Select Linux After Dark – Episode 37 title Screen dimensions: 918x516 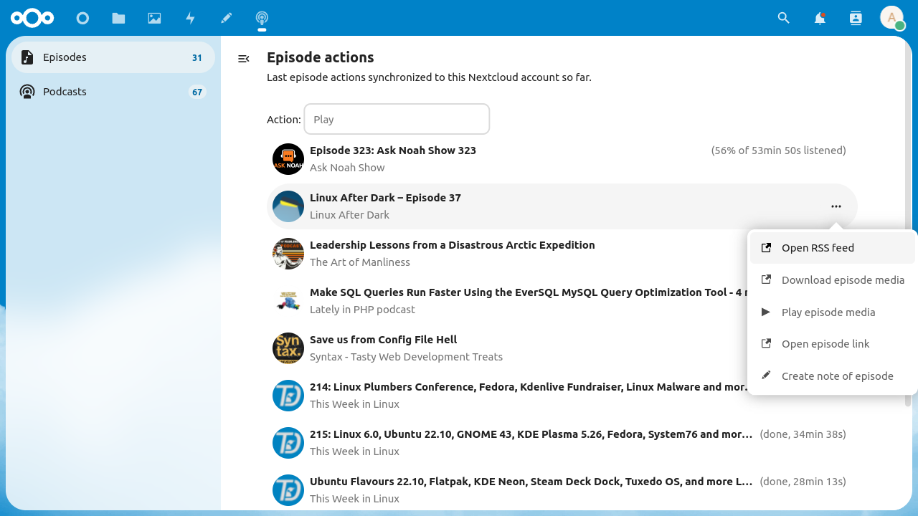[385, 198]
